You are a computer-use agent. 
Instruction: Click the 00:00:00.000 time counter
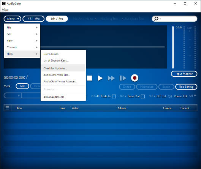tap(14, 77)
